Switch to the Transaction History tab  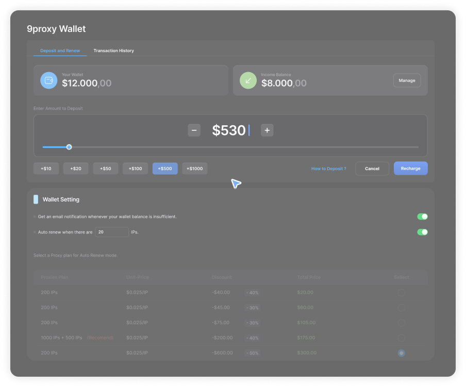[113, 51]
